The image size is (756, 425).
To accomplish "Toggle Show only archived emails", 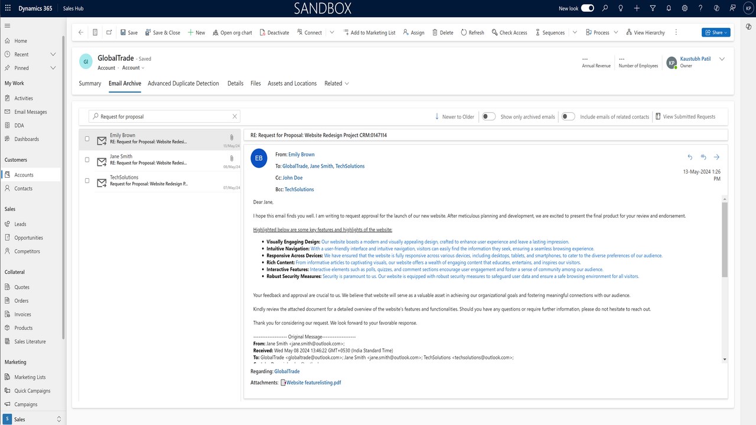I will (x=488, y=116).
